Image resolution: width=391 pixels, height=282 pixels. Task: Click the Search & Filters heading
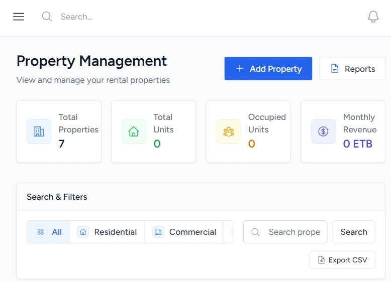(57, 197)
